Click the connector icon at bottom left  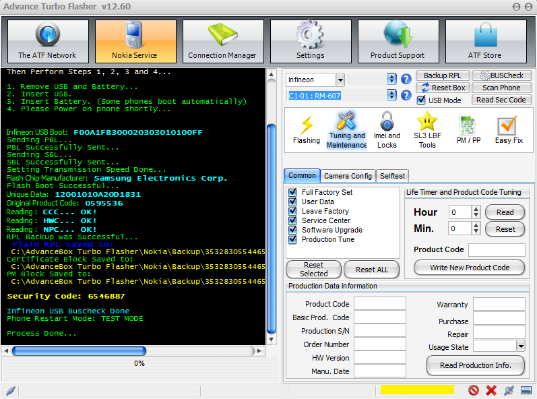11,390
